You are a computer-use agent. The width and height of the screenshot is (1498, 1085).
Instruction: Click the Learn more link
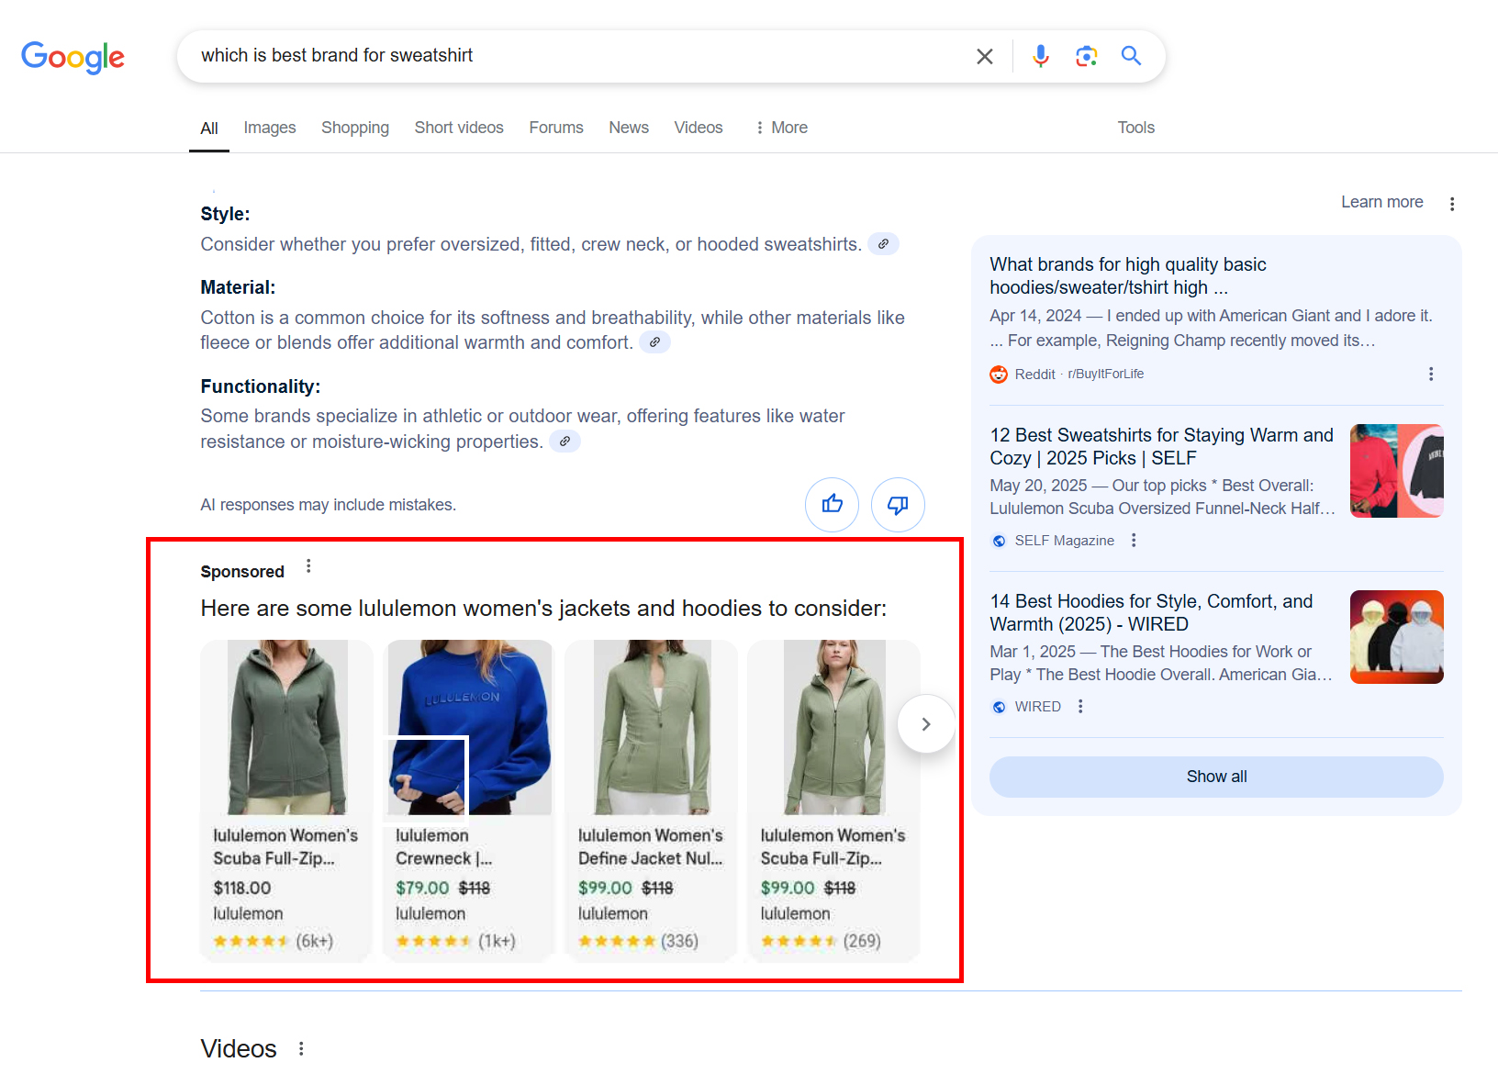pyautogui.click(x=1381, y=202)
